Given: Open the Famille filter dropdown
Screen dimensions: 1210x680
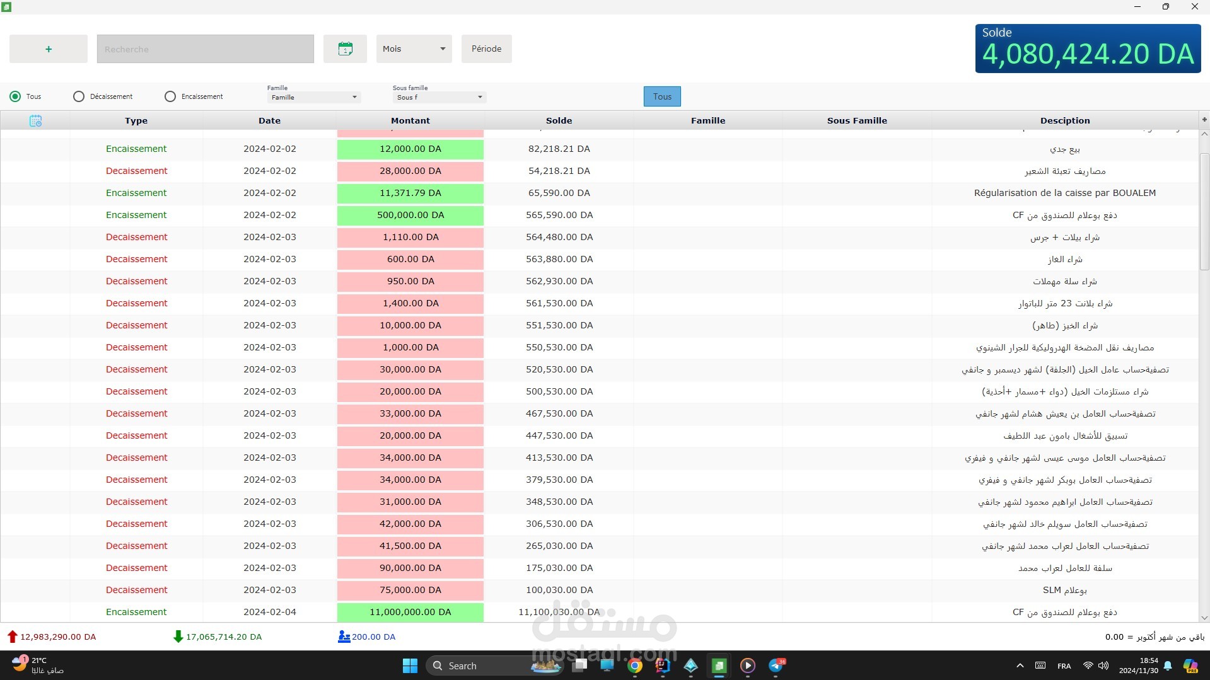Looking at the screenshot, I should point(314,97).
